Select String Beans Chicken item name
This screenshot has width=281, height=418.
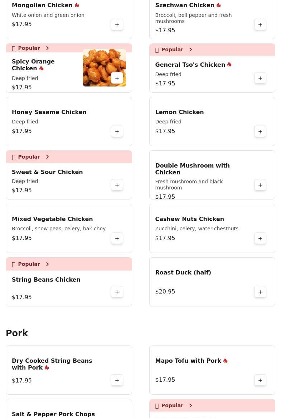click(x=46, y=280)
